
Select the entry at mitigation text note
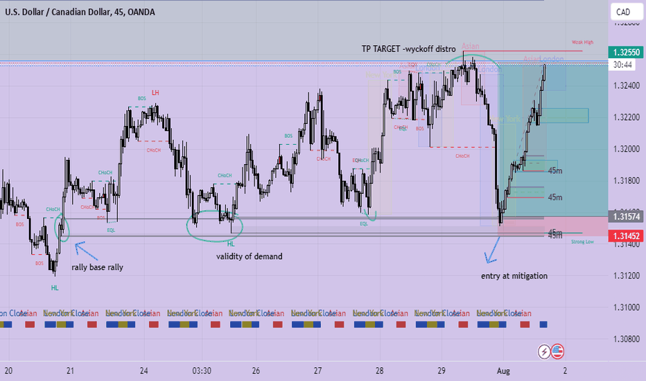click(514, 276)
